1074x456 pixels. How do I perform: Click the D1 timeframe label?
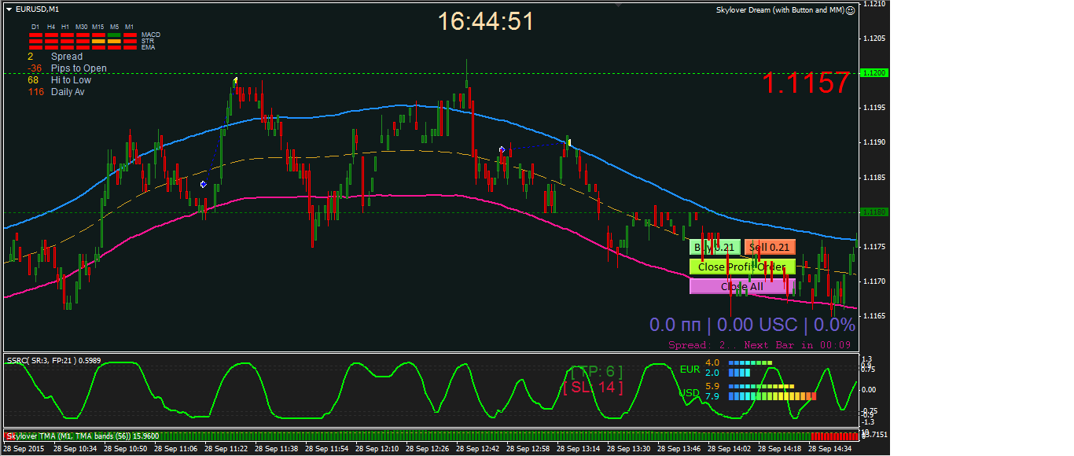pyautogui.click(x=35, y=27)
